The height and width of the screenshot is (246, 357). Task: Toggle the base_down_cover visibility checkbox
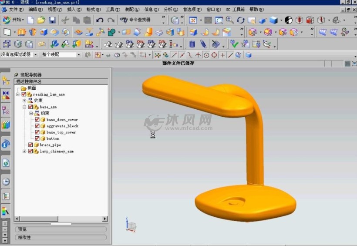click(x=37, y=120)
